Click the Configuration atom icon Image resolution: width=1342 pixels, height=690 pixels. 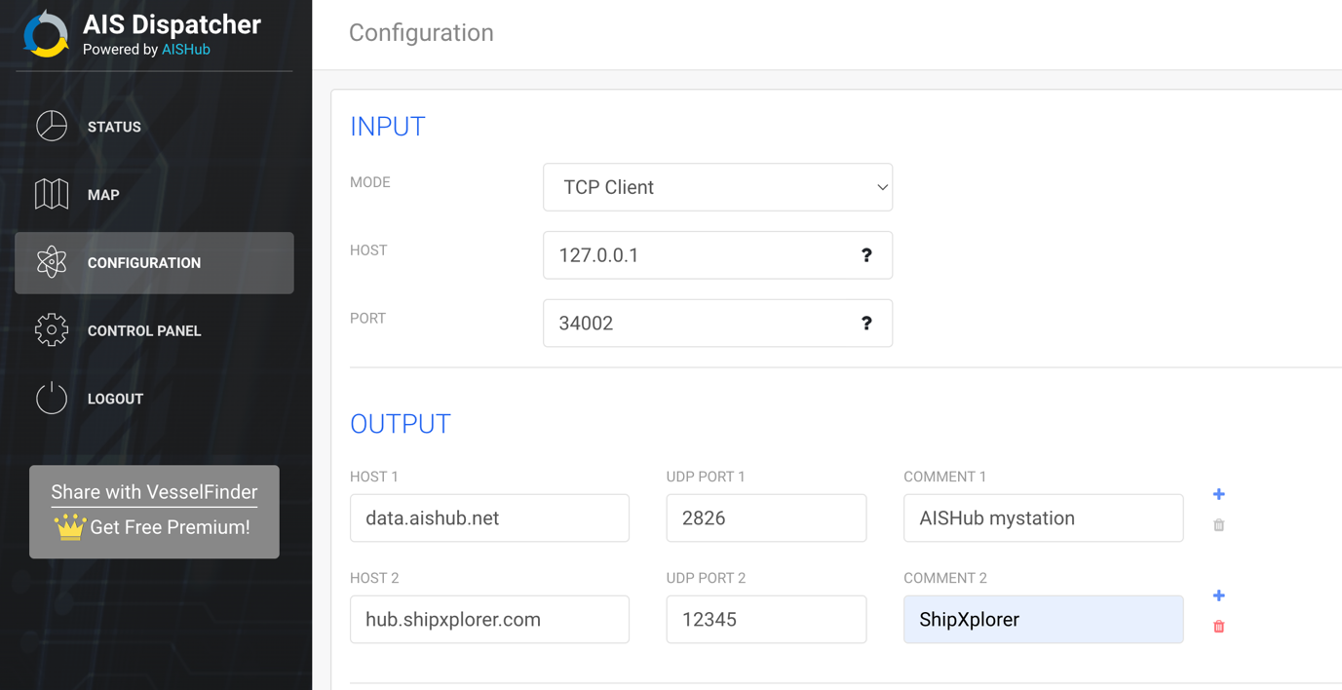[52, 262]
